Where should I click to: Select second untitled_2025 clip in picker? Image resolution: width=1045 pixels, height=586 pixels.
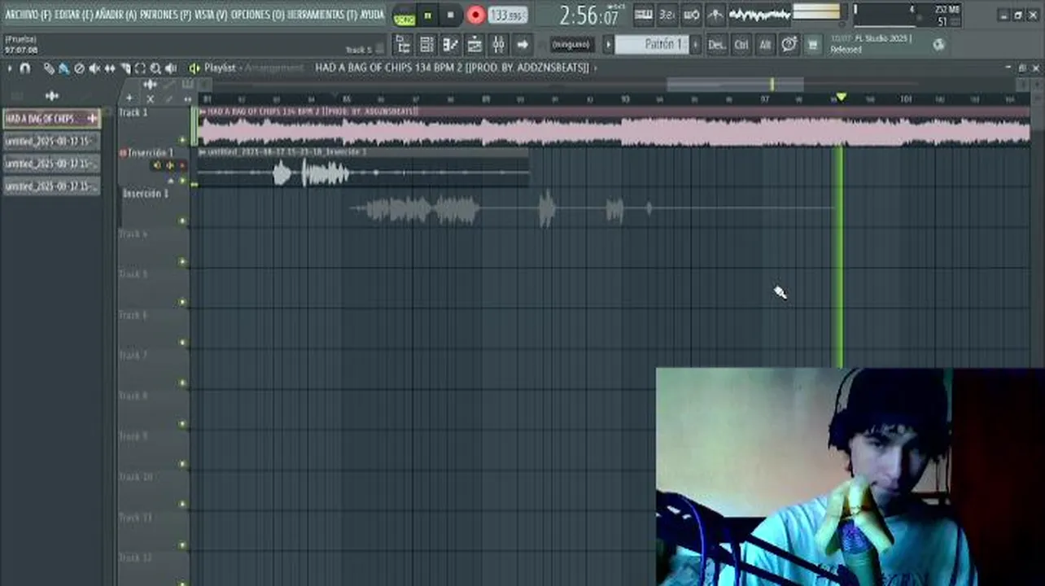[51, 164]
